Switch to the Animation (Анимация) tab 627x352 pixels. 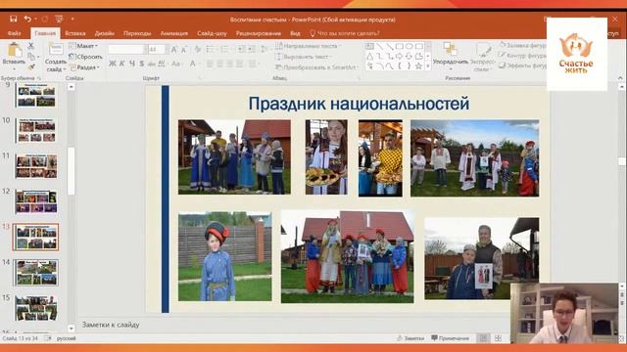point(174,33)
